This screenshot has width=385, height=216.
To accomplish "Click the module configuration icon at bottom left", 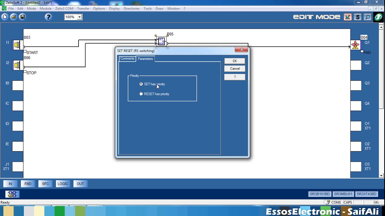I will (12, 194).
